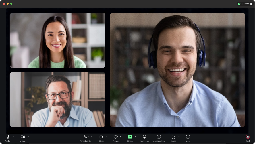Expand the Share options chevron
255x144 pixels.
[136, 137]
